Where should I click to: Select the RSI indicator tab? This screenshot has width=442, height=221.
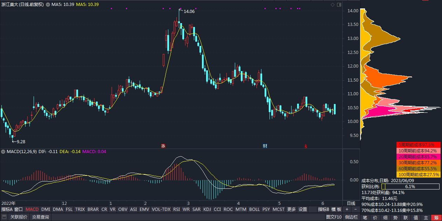click(176, 209)
